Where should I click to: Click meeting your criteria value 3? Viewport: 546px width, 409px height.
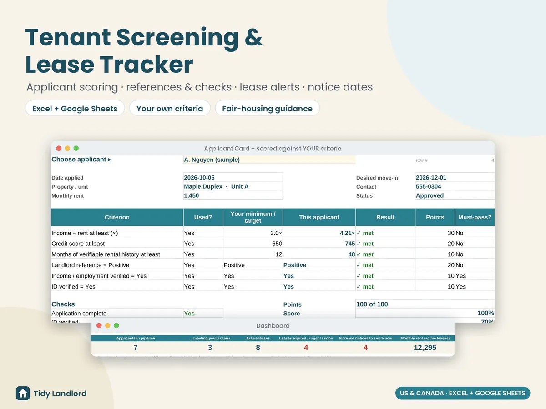click(x=210, y=348)
